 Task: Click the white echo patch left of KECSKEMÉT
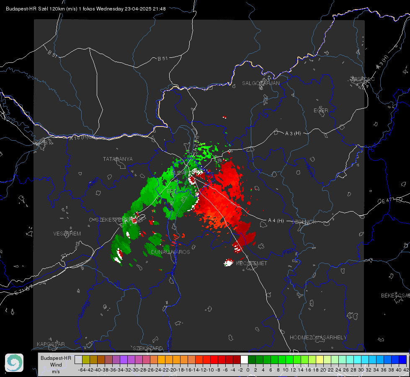pos(229,262)
